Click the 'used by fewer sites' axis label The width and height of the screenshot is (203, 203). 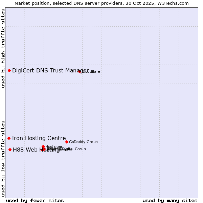(x=35, y=200)
